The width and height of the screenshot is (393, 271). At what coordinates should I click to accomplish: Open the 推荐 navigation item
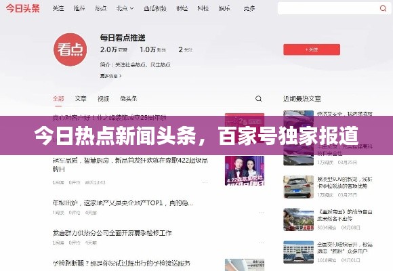(79, 8)
